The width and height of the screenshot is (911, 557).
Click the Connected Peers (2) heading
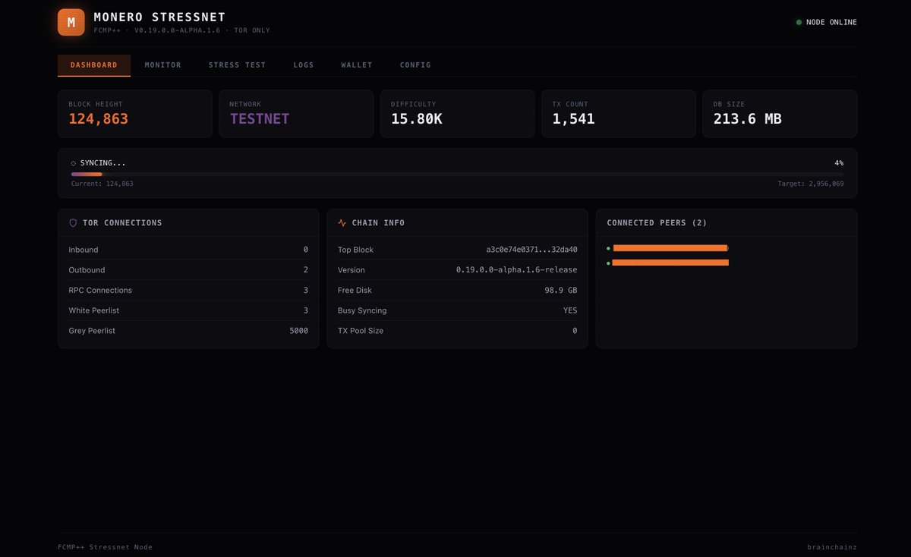[x=657, y=223]
